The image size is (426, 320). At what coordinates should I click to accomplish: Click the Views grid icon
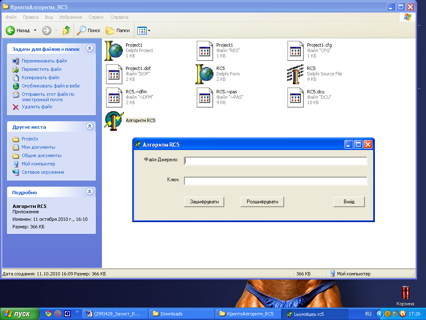pyautogui.click(x=142, y=30)
